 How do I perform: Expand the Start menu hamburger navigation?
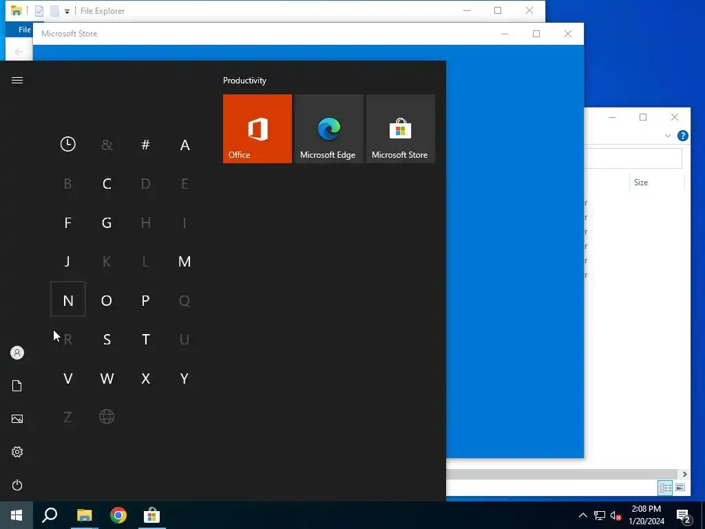pyautogui.click(x=17, y=80)
